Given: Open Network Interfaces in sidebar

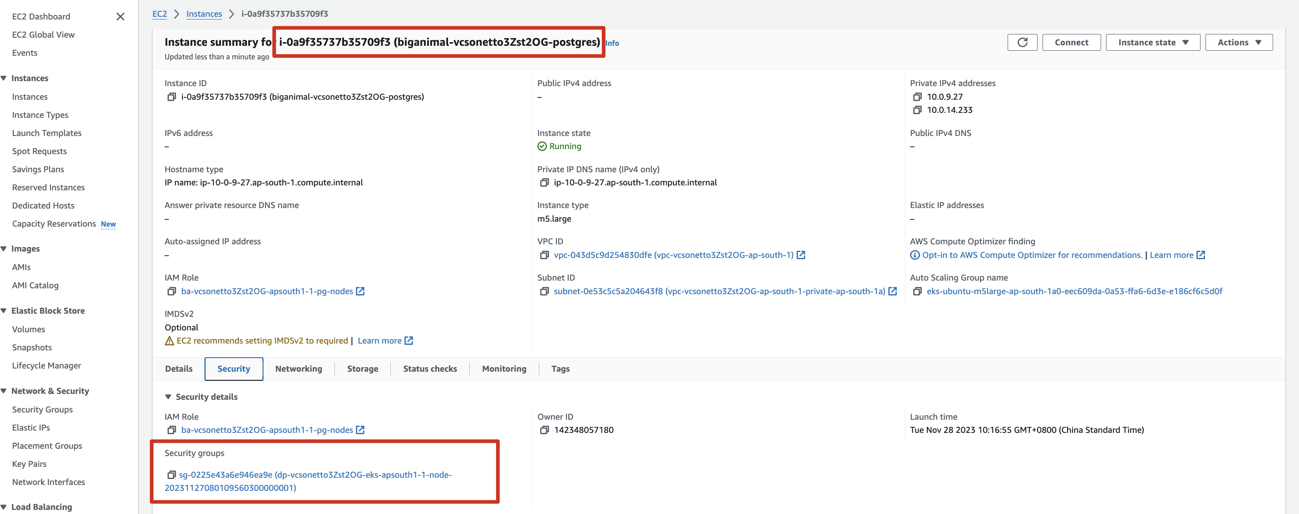Looking at the screenshot, I should pos(49,482).
